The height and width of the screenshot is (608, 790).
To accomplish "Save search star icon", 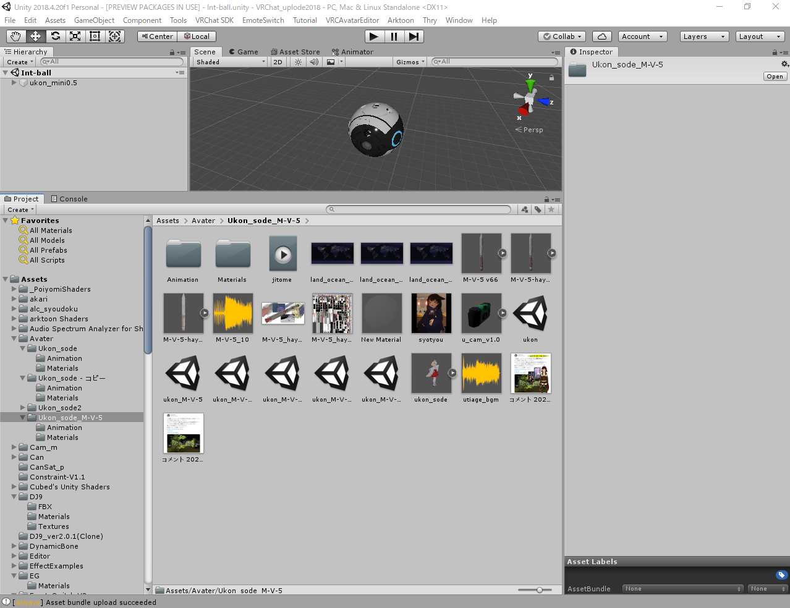I will pyautogui.click(x=551, y=209).
